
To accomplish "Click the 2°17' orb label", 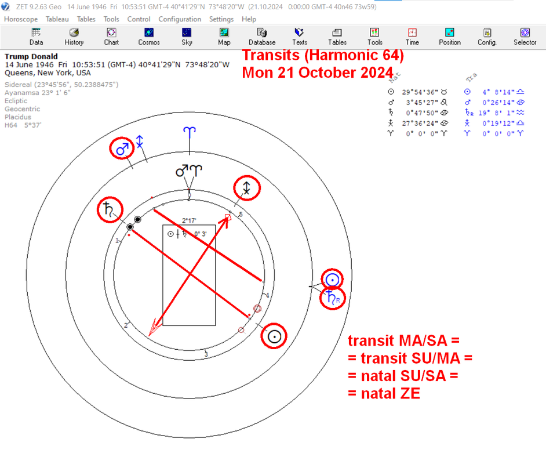I will click(189, 220).
